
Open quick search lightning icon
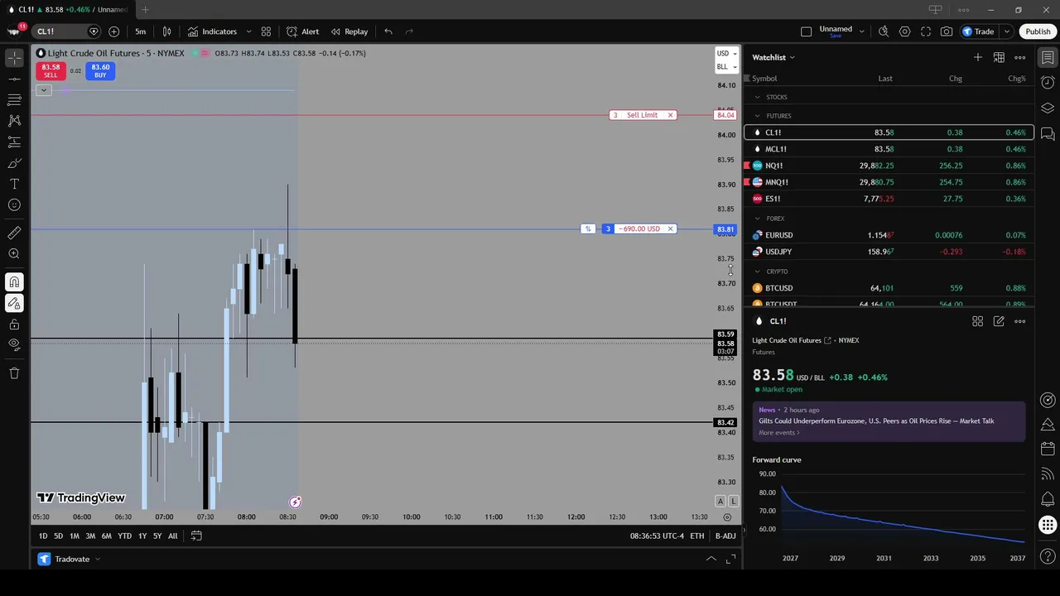click(x=884, y=31)
